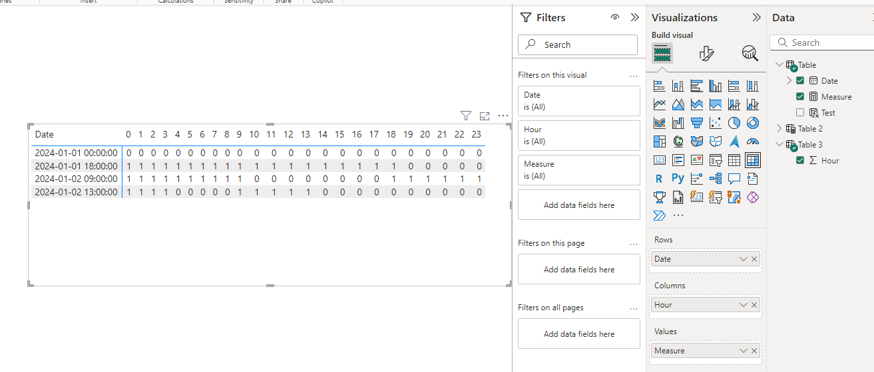This screenshot has width=874, height=372.
Task: Select the R script visual
Action: click(660, 179)
